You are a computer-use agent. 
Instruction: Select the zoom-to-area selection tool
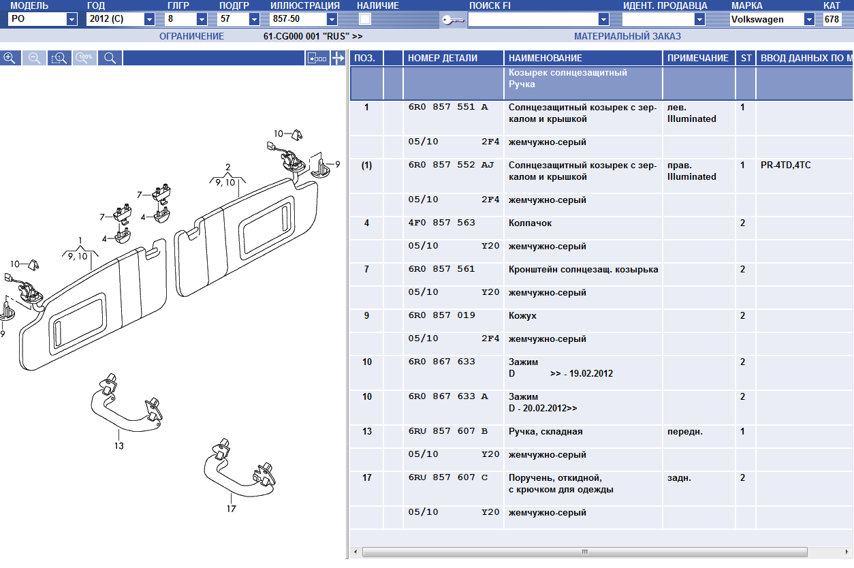point(59,59)
